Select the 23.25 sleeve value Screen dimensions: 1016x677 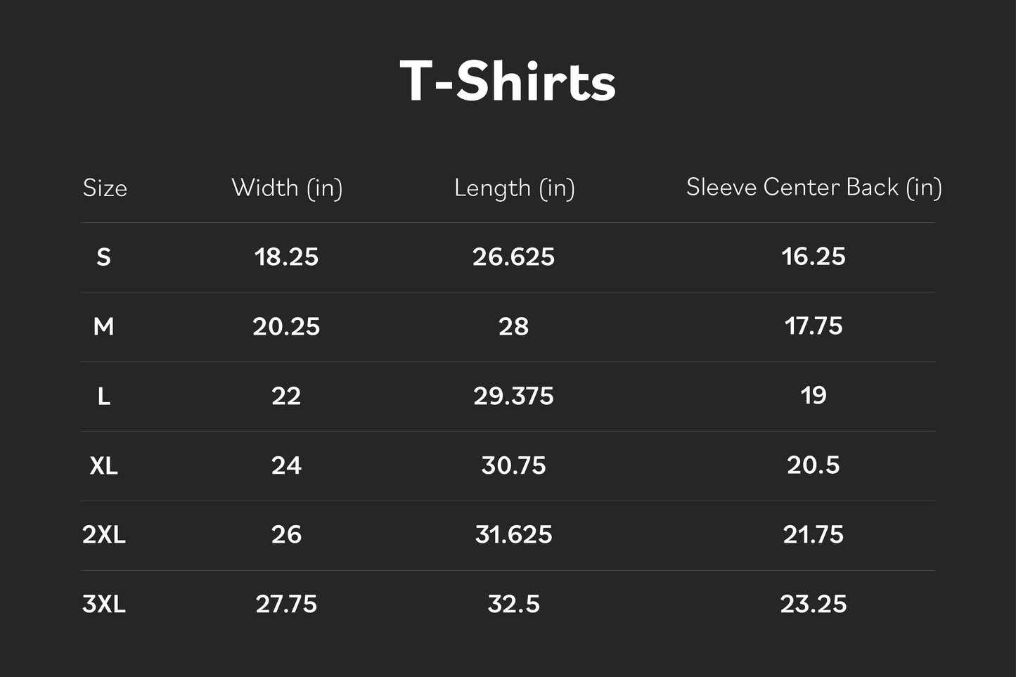point(814,604)
